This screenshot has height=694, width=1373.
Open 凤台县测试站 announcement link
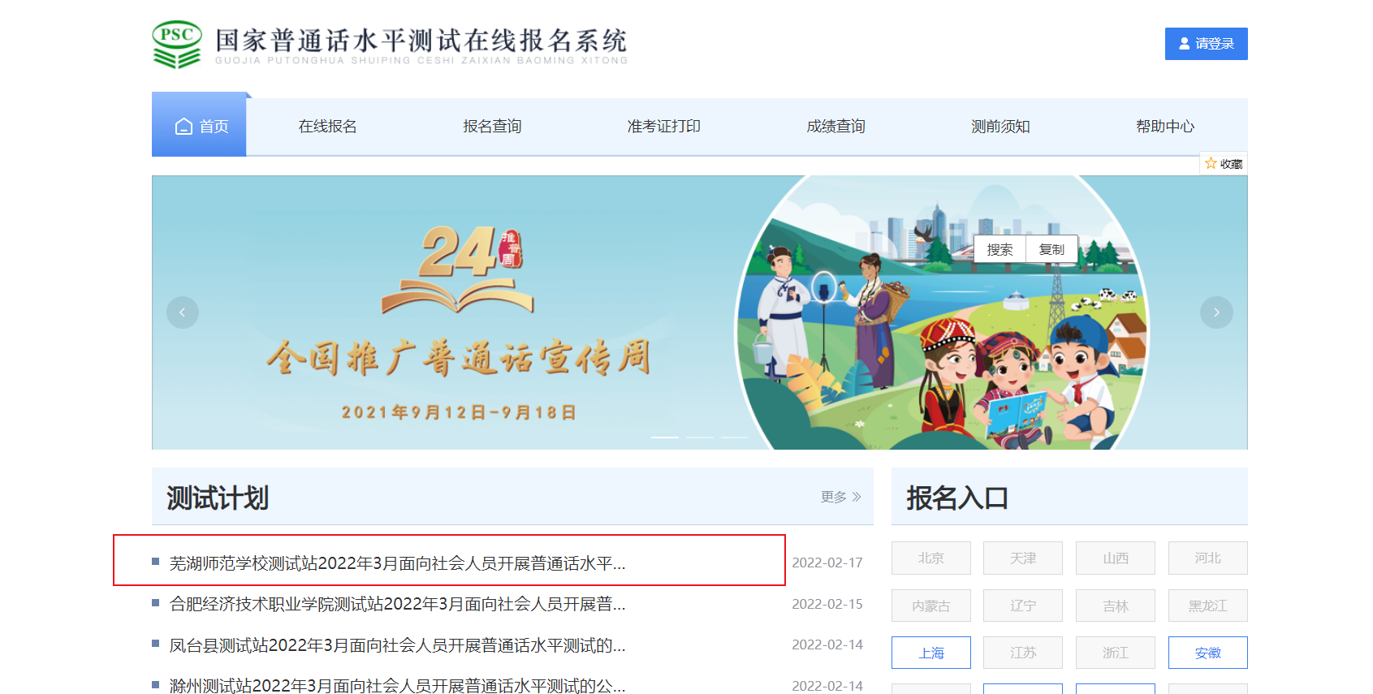[397, 645]
